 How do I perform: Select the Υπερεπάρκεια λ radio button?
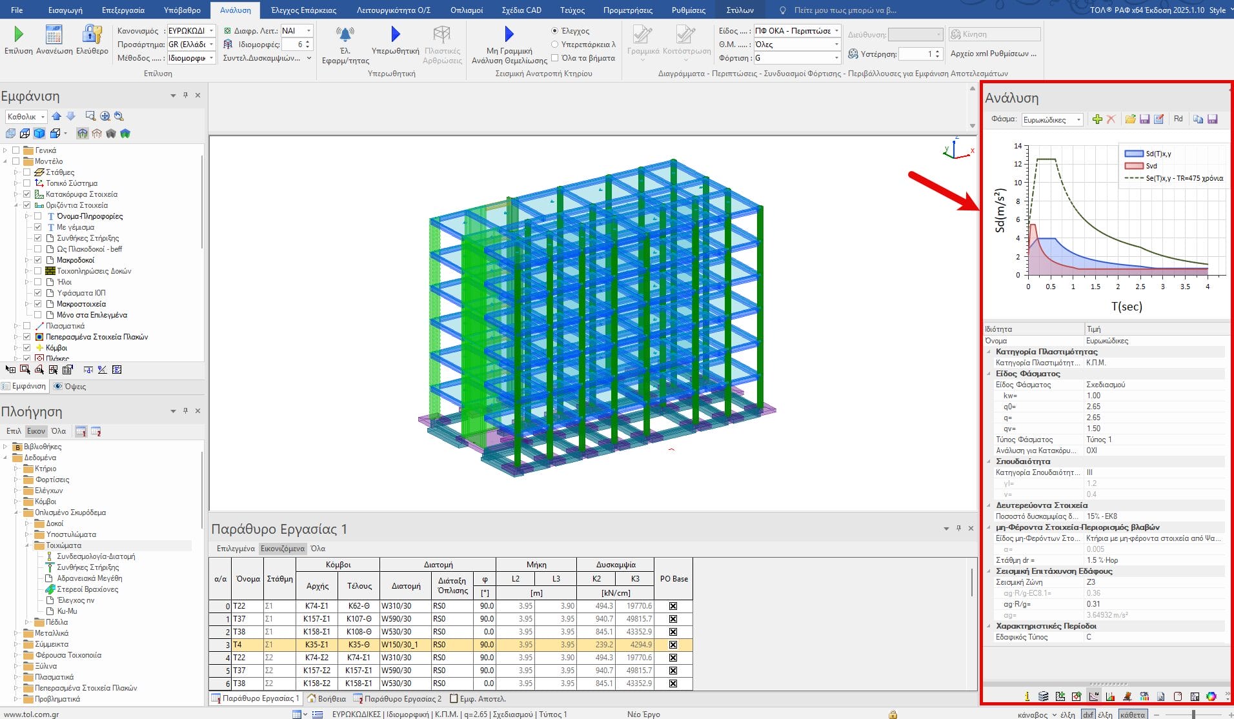[x=554, y=45]
